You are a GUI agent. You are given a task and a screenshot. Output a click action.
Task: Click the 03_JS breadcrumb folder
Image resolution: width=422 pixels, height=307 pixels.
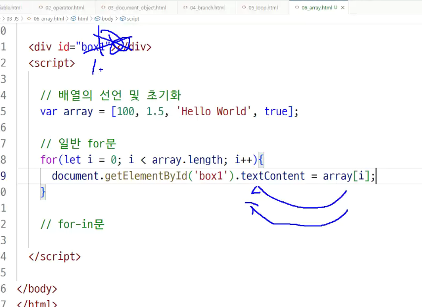(x=12, y=19)
